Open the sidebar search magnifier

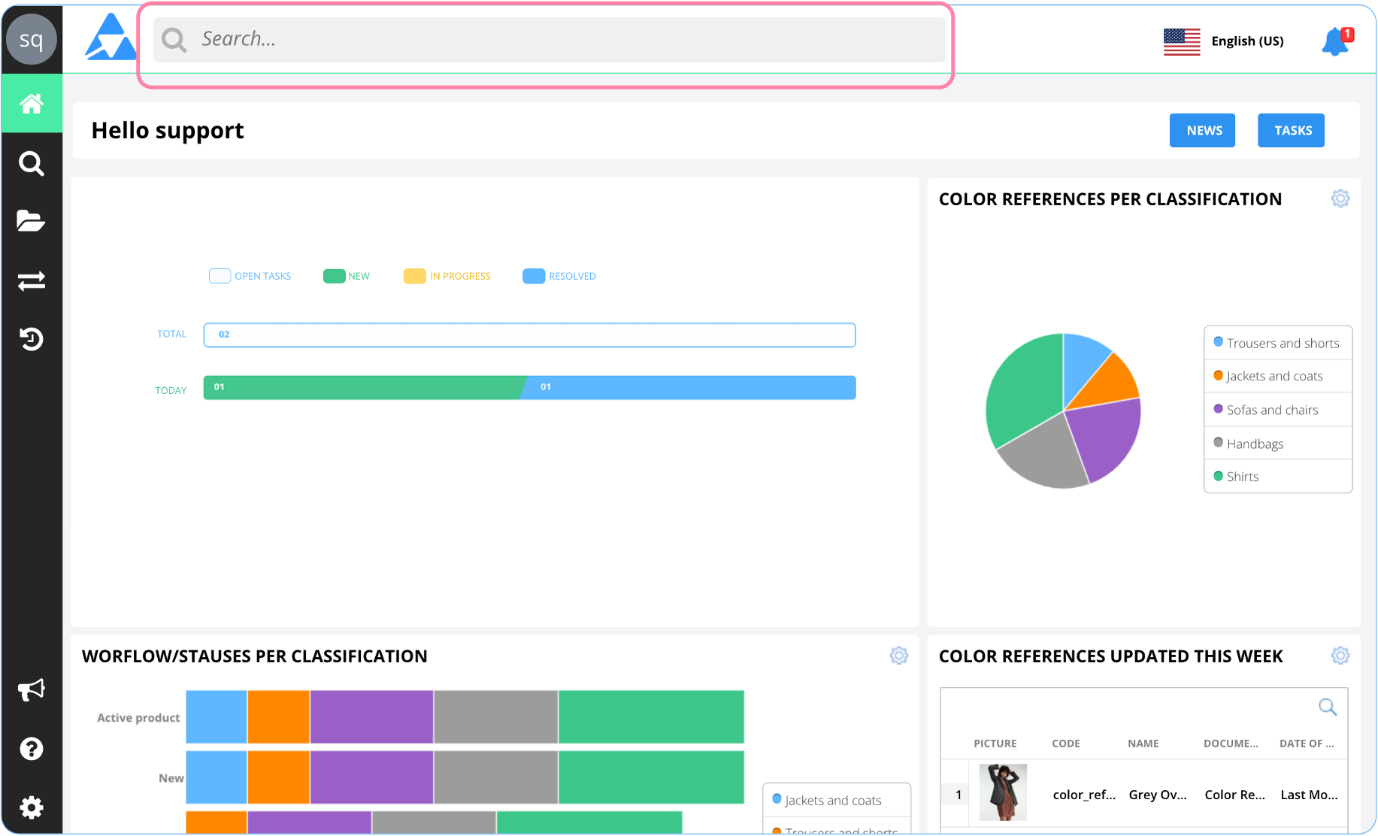click(32, 163)
